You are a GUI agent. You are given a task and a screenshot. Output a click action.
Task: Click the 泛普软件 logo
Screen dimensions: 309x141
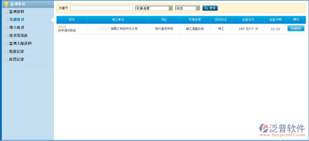click(x=282, y=130)
